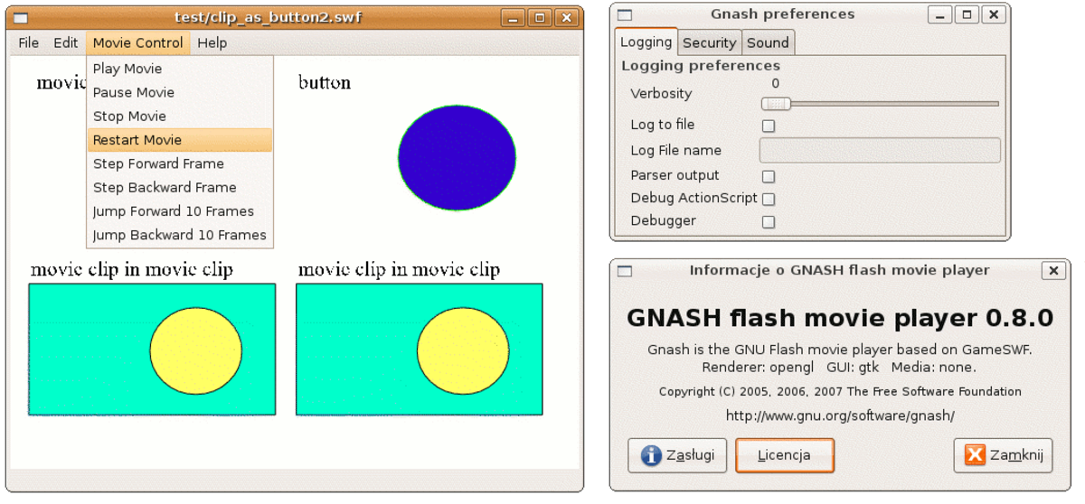Viewport: 1085px width, 504px height.
Task: Switch to the Security tab
Action: [x=709, y=42]
